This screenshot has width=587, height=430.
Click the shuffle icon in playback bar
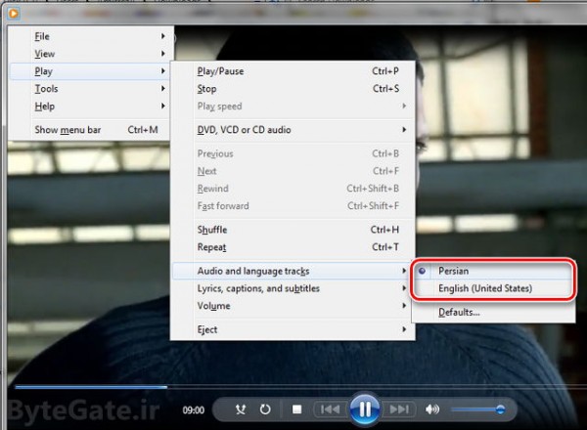tap(240, 409)
